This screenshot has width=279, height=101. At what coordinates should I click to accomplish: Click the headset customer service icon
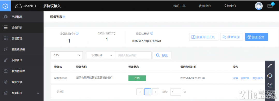270,76
